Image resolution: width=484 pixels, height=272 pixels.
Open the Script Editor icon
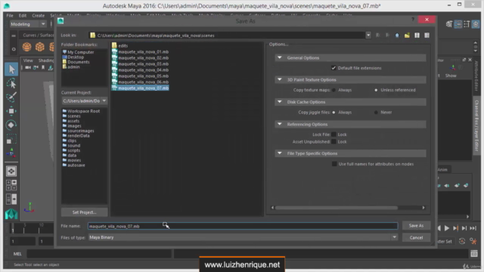[474, 254]
